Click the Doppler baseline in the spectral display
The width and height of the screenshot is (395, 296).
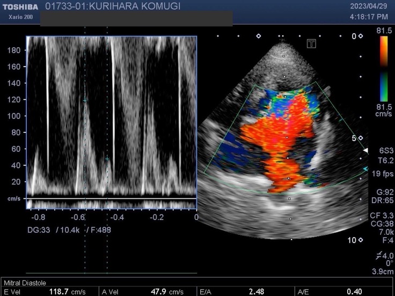(111, 199)
